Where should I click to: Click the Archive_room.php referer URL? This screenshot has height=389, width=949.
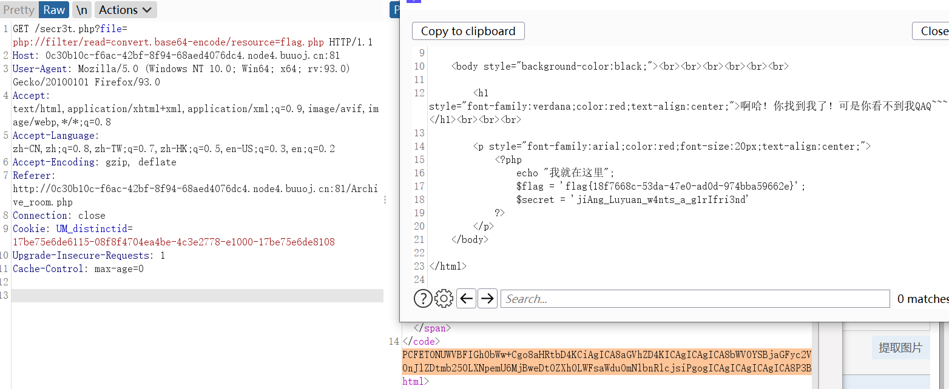pos(195,195)
